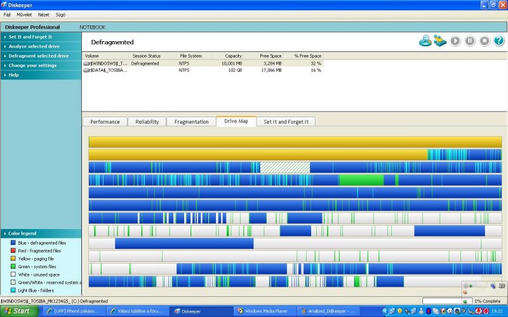Image resolution: width=508 pixels, height=317 pixels.
Task: Click the '16 %' free space value
Action: [x=316, y=70]
